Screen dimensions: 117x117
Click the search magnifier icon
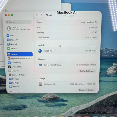7,22
